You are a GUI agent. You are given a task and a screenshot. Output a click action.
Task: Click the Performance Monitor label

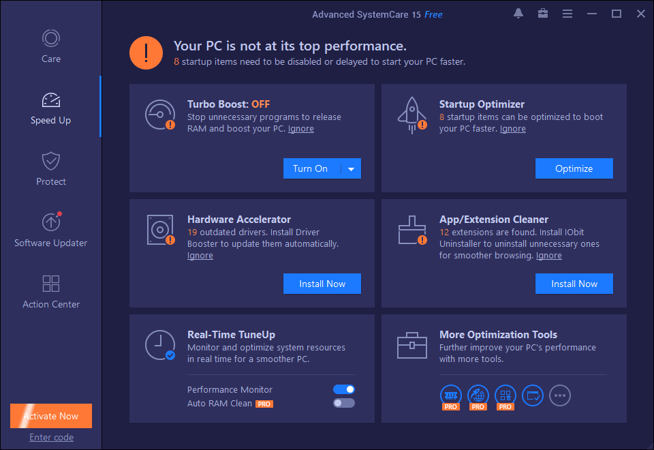click(x=230, y=389)
